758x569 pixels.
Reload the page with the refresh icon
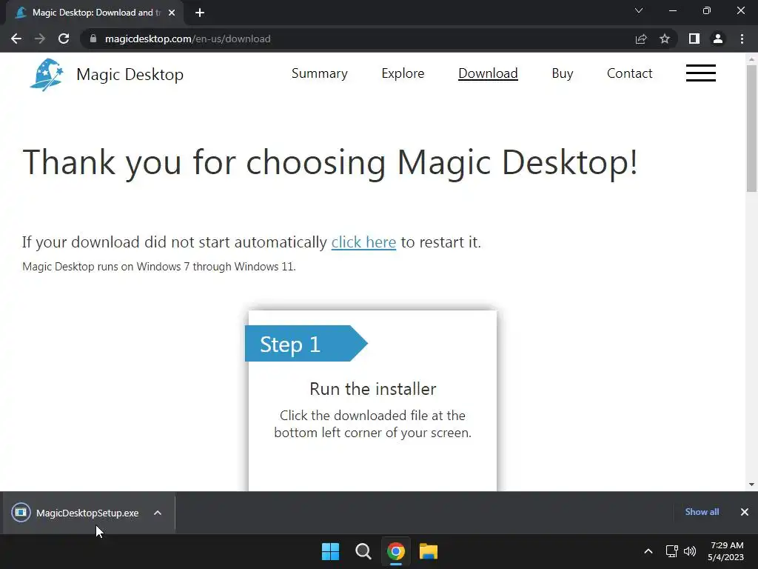click(64, 39)
